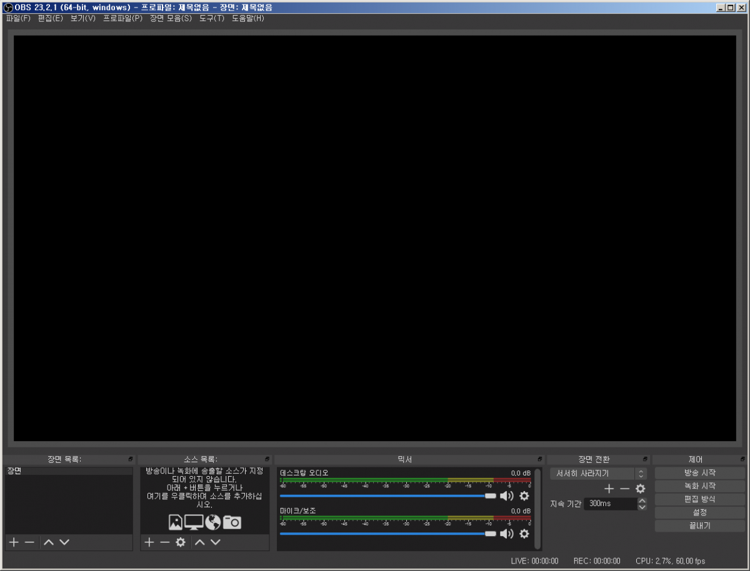The image size is (750, 571).
Task: Mute the mic/aux speaker icon
Action: pyautogui.click(x=507, y=534)
